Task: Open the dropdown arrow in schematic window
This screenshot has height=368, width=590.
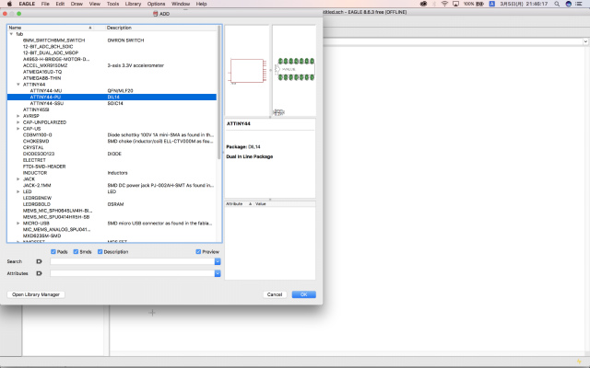Action: point(586,41)
